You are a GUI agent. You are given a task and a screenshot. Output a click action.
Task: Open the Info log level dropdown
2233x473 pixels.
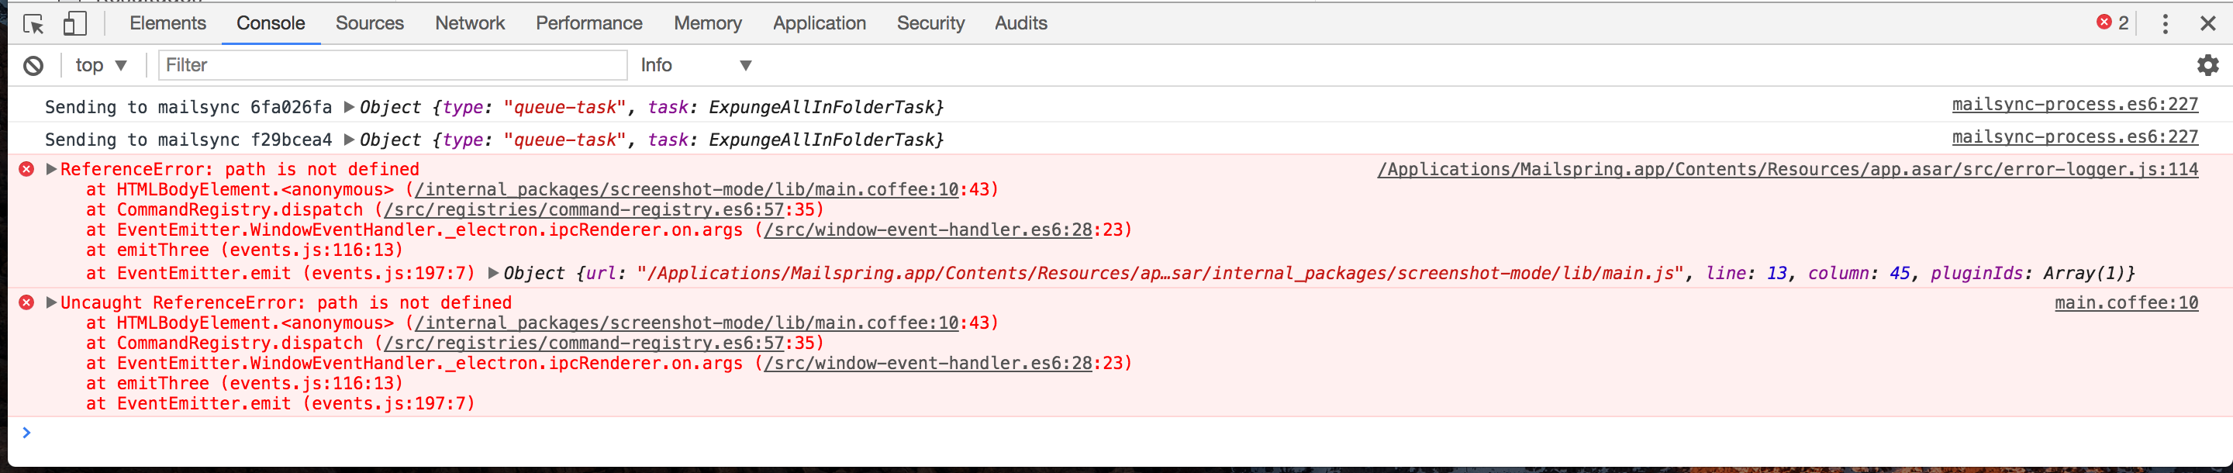point(693,65)
